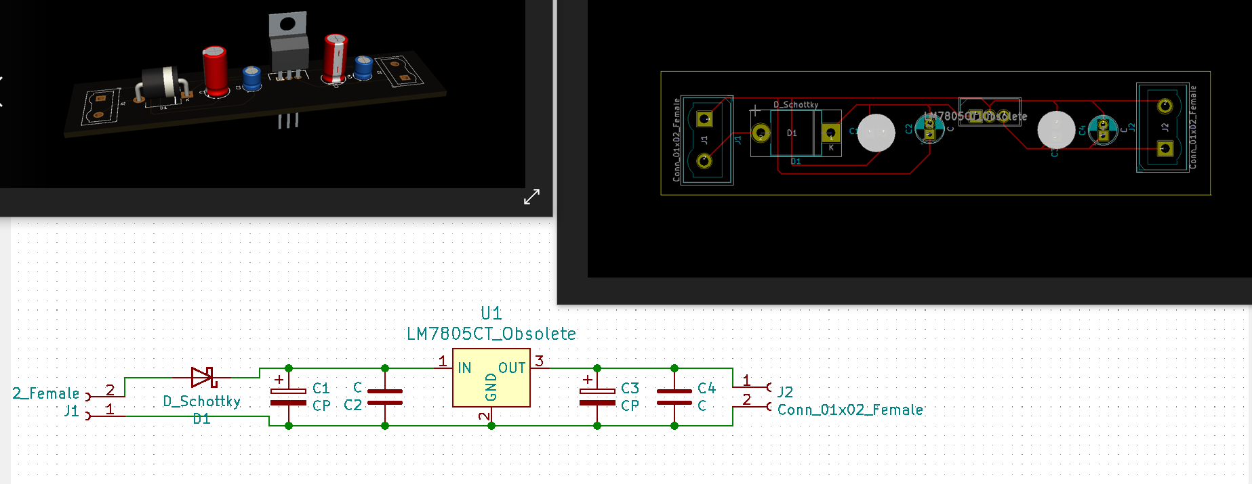Select the C2 capacitor label
This screenshot has height=484, width=1252.
tap(352, 405)
